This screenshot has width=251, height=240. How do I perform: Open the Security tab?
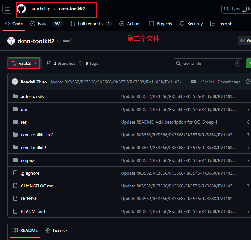point(191,24)
